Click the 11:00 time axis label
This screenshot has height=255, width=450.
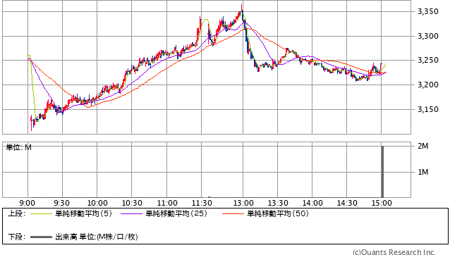[x=167, y=203]
